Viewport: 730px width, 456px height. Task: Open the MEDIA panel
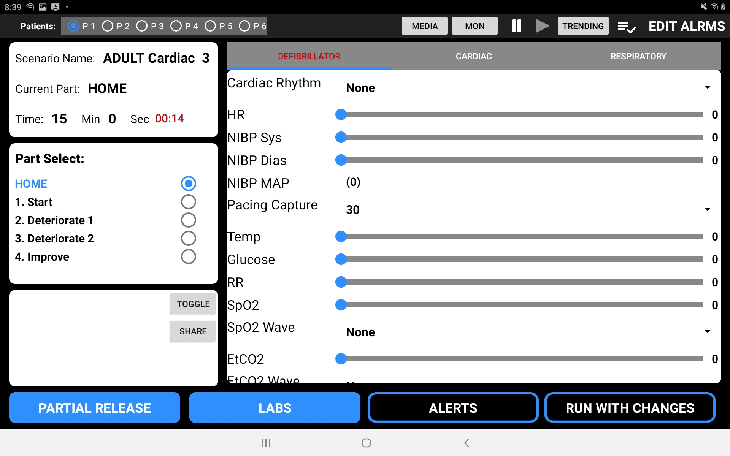(x=424, y=26)
